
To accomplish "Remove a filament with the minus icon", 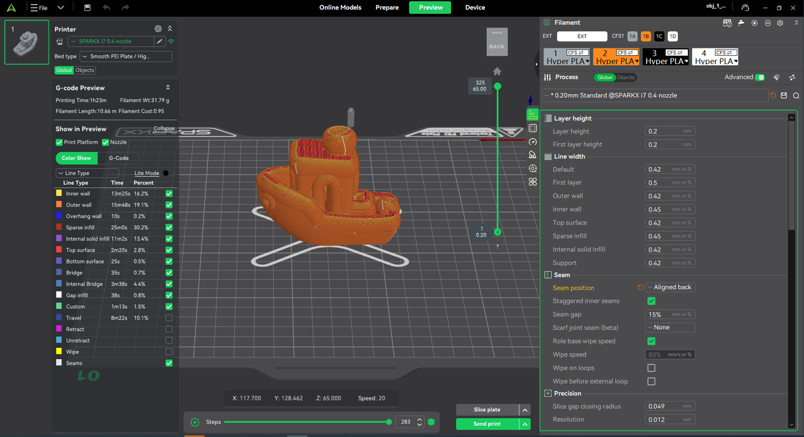I will coord(768,23).
